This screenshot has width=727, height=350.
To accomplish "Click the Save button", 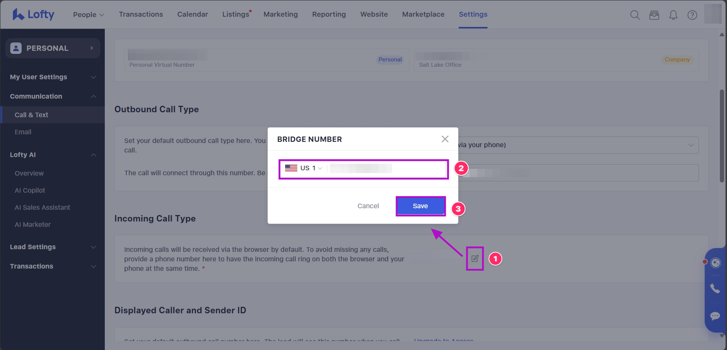I will pos(420,206).
